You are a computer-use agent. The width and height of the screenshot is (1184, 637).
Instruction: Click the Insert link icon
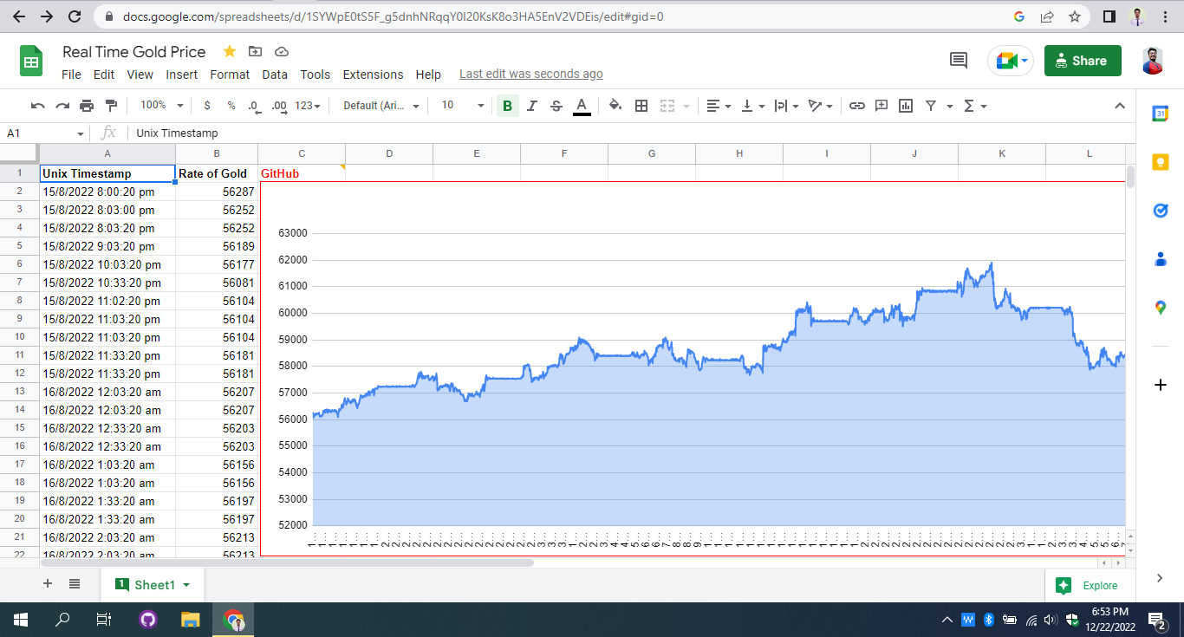pyautogui.click(x=857, y=106)
